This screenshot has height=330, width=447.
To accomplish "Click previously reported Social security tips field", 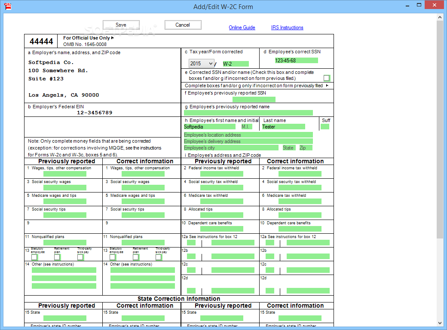I will click(x=65, y=215).
